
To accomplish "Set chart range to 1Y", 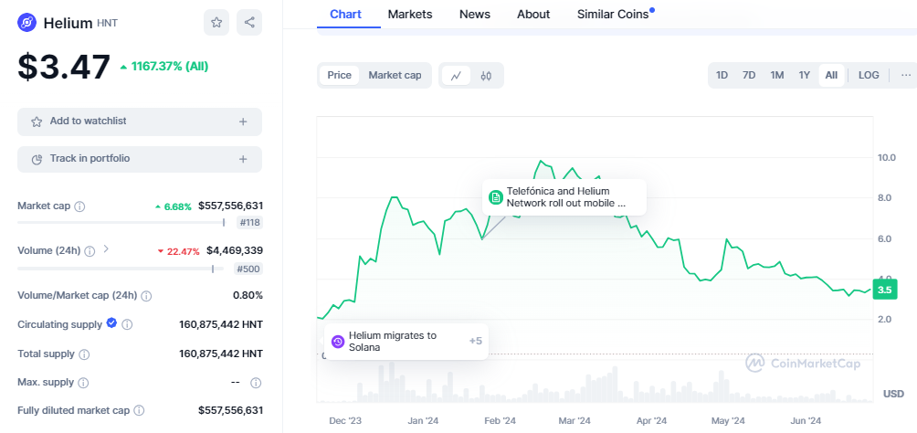I will point(804,75).
